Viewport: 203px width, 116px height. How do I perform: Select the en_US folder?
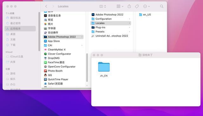coord(145,15)
